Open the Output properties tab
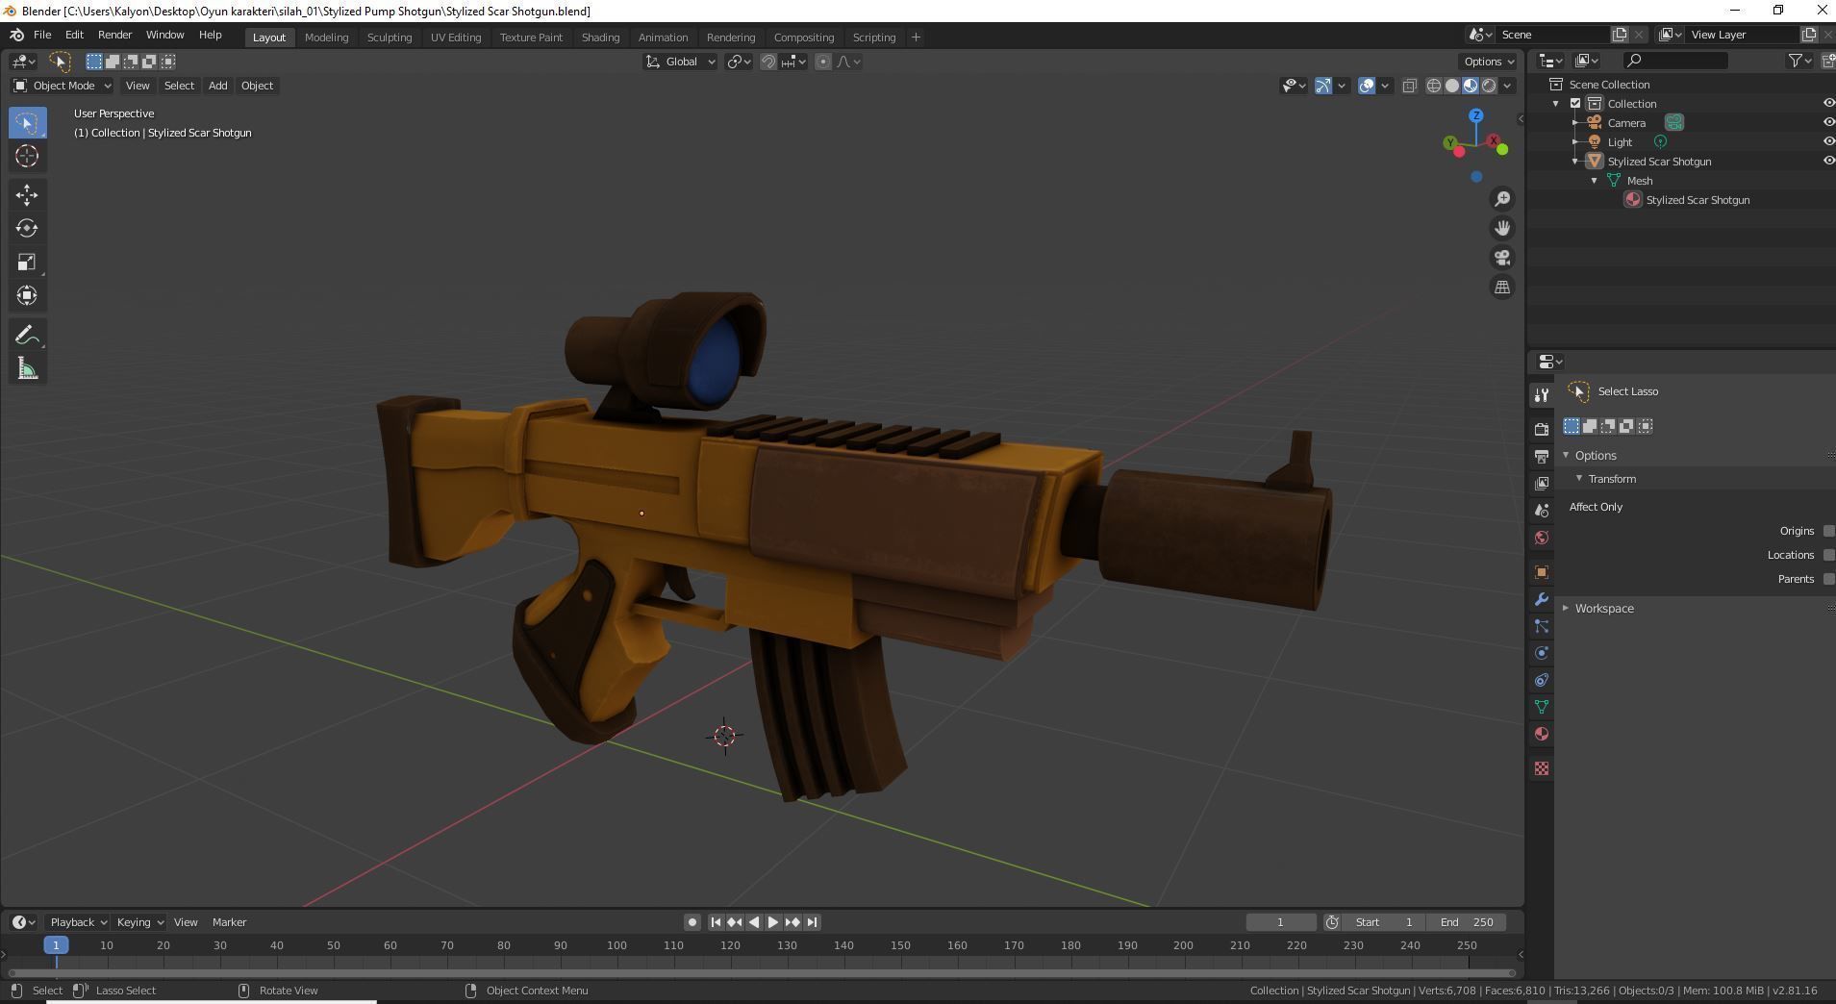Viewport: 1836px width, 1004px height. (x=1542, y=456)
